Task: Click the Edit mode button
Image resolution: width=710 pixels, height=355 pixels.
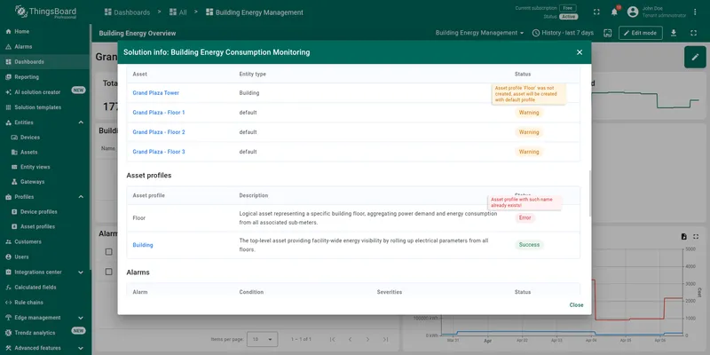Action: [640, 33]
